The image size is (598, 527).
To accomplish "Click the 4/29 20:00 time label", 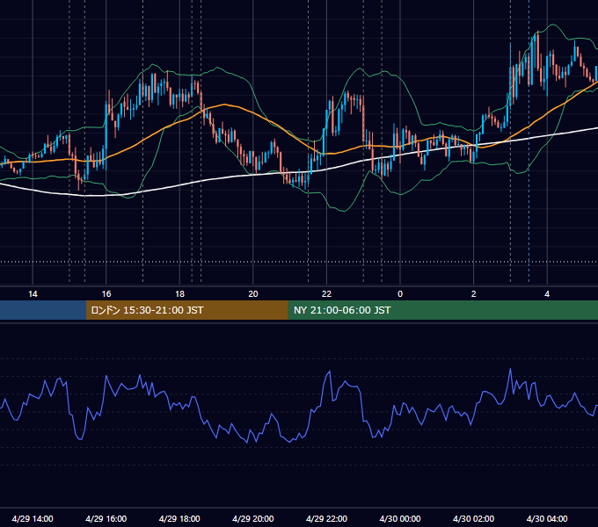I will [x=253, y=518].
